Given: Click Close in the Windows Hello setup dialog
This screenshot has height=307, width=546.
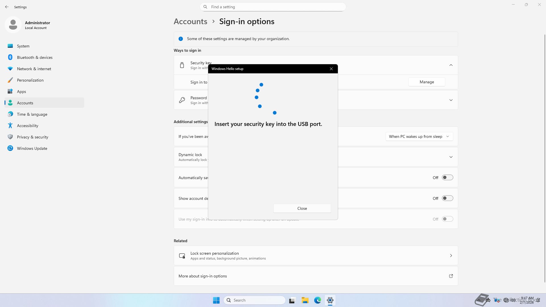Looking at the screenshot, I should tap(302, 208).
